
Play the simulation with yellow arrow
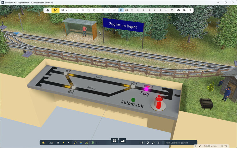pos(64,143)
